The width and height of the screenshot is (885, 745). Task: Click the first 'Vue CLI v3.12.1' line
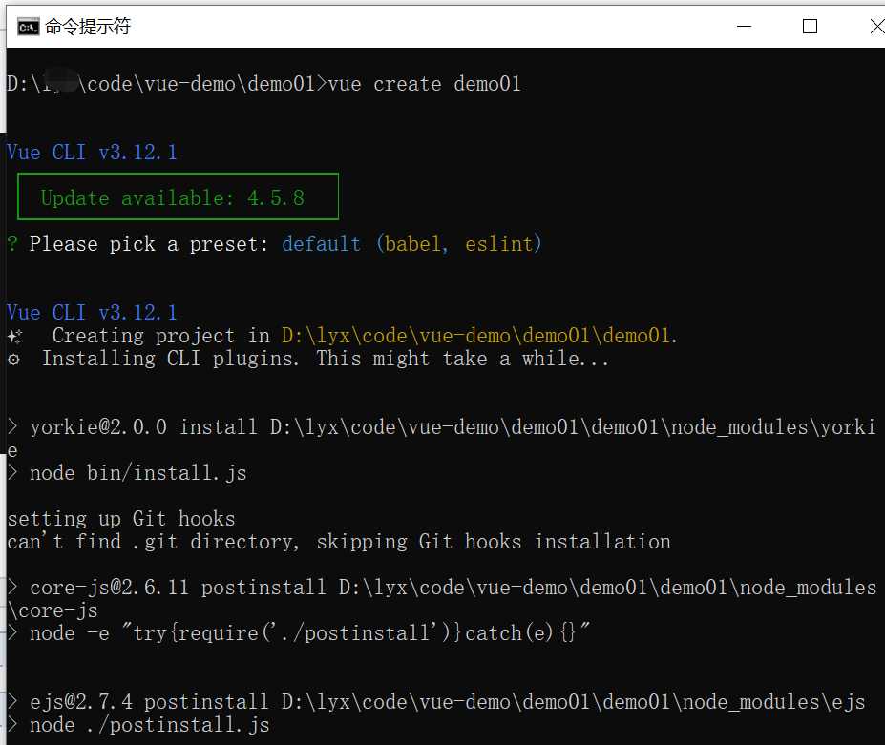[92, 153]
